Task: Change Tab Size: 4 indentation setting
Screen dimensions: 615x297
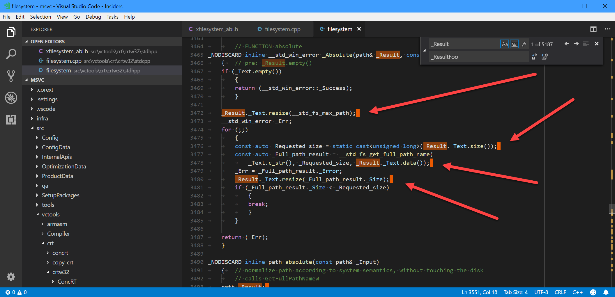Action: (515, 292)
